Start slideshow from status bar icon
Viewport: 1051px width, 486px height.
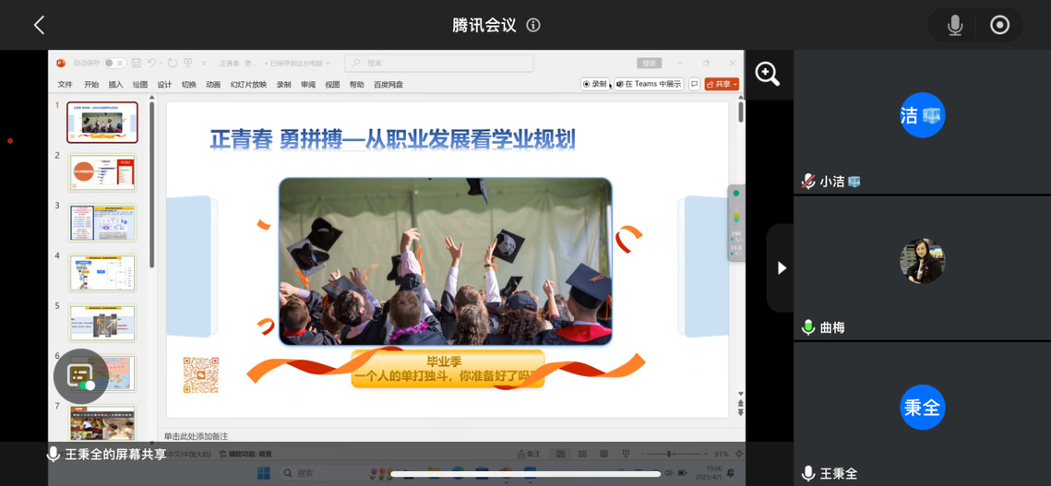click(626, 454)
